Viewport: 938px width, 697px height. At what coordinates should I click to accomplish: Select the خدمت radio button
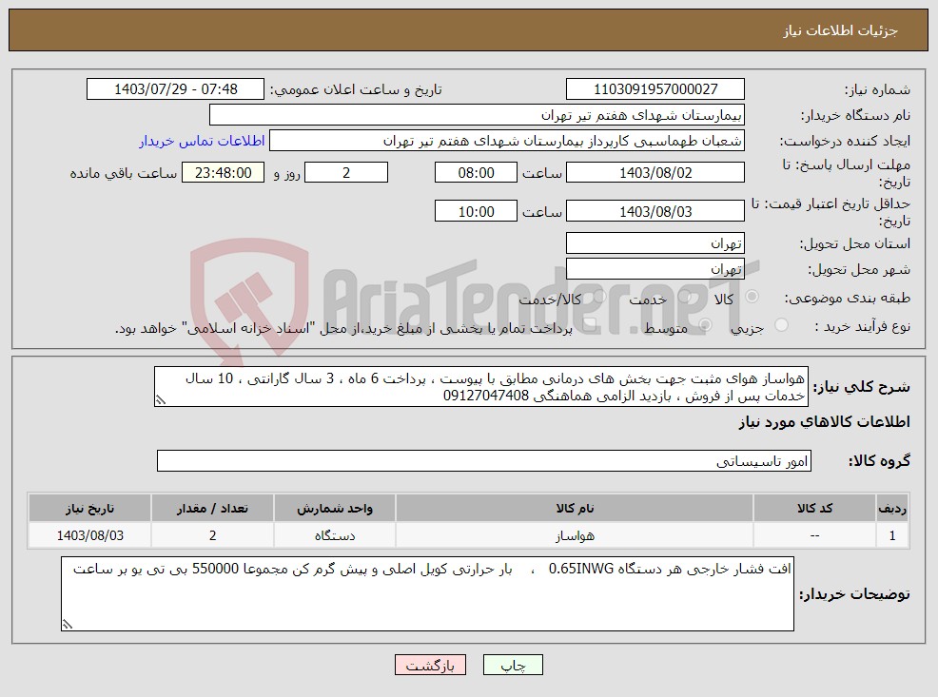point(684,297)
